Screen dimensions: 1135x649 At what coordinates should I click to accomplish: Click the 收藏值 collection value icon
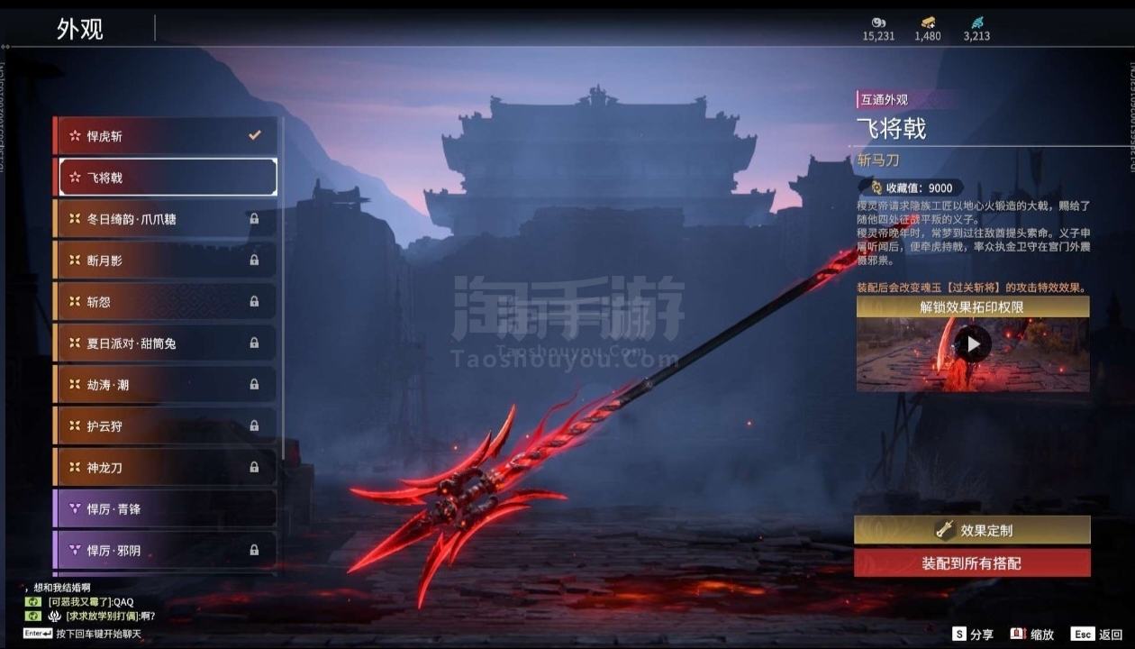click(x=876, y=188)
